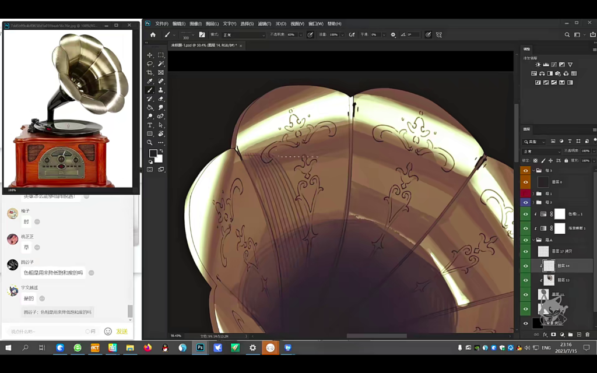The width and height of the screenshot is (597, 373).
Task: Select the Move tool in the toolbox
Action: click(150, 55)
